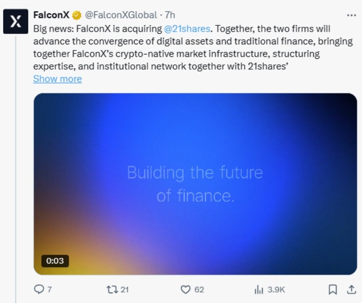Click the gold verified badge

coord(76,15)
